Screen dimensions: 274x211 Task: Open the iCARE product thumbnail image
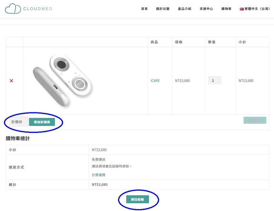pos(63,81)
